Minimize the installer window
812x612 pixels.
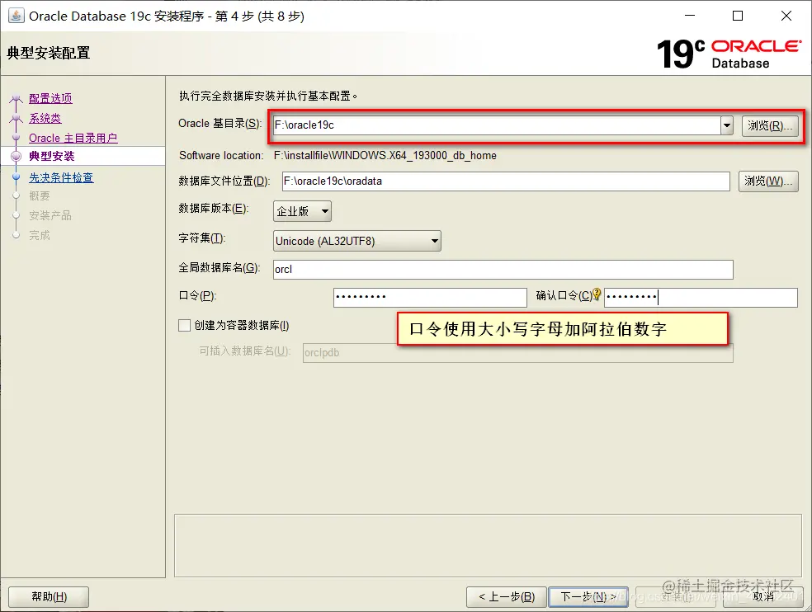[x=690, y=16]
